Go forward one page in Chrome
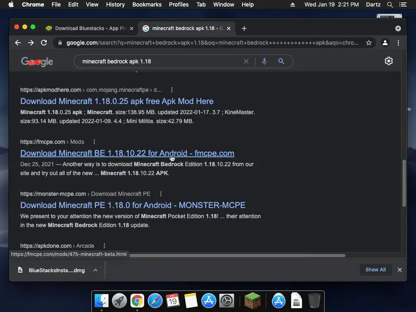 pos(31,43)
